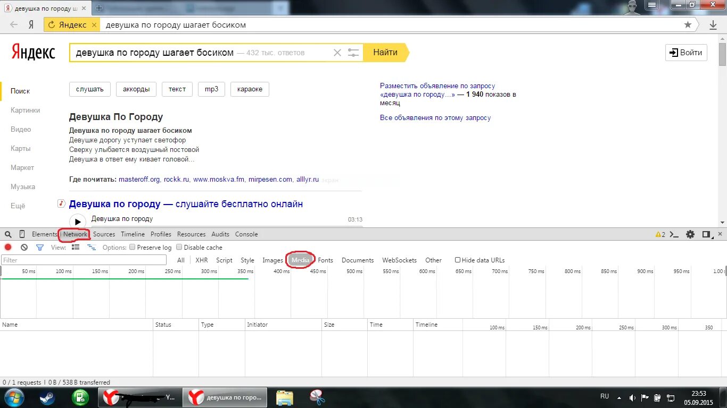Click the network Filter text field

(84, 260)
